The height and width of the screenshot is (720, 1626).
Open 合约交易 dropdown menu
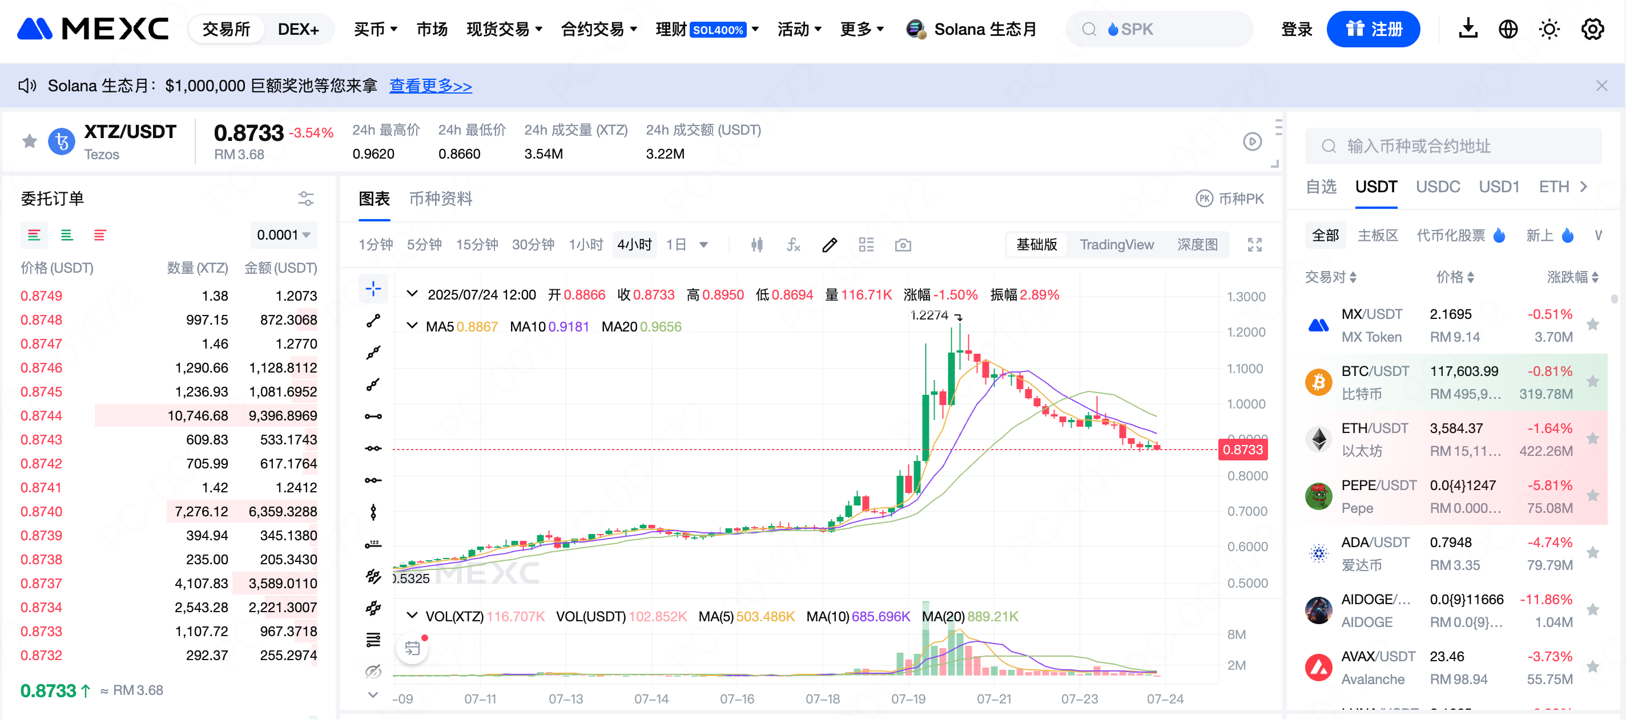coord(598,29)
